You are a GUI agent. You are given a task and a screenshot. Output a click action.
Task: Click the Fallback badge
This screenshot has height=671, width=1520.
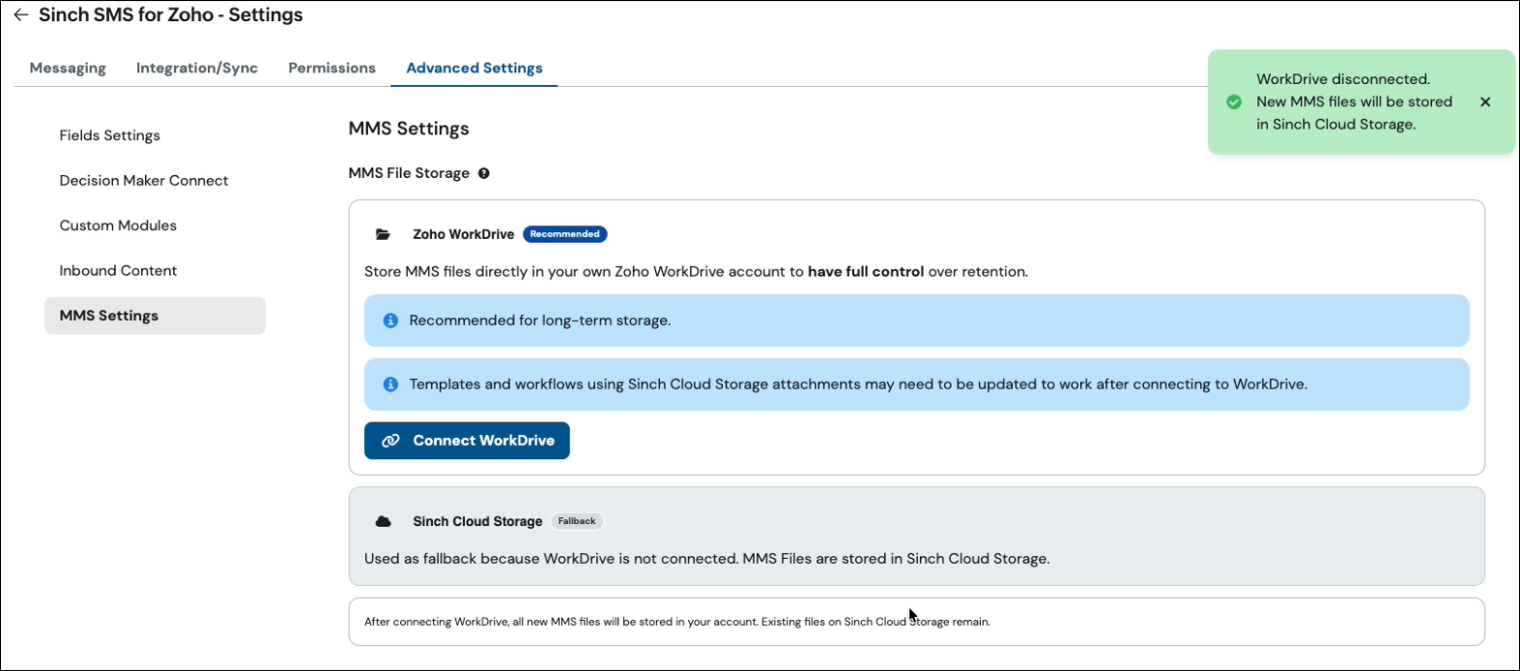[x=577, y=521]
